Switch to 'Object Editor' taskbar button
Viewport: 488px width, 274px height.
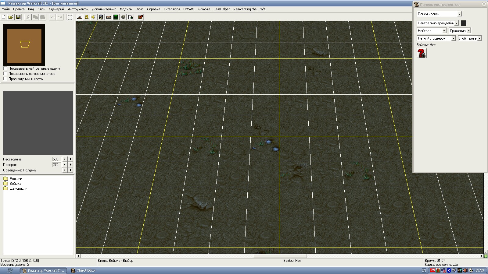83,270
